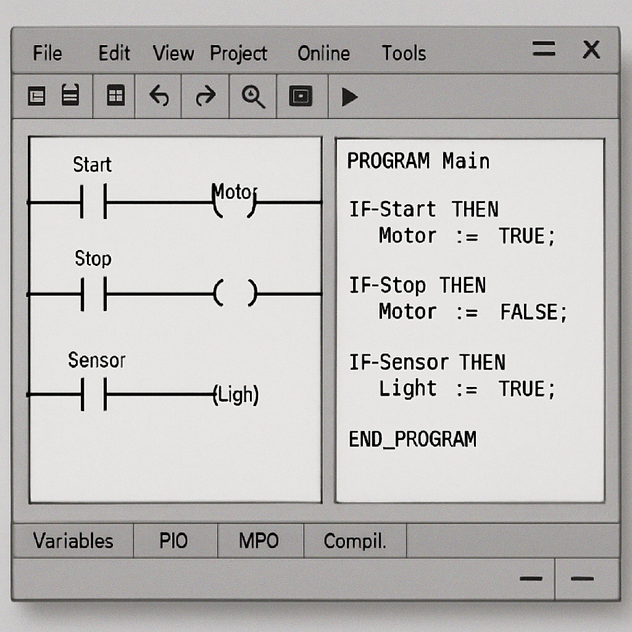
Task: Select the MPO tab
Action: (x=259, y=541)
